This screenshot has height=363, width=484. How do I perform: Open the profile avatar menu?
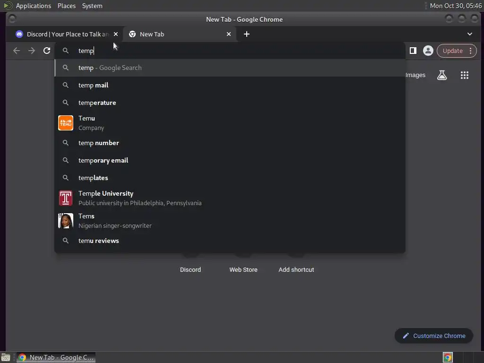tap(428, 51)
